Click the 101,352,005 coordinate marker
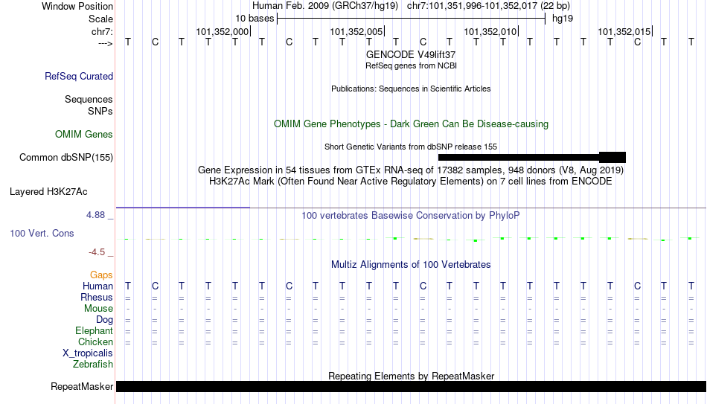Image resolution: width=707 pixels, height=404 pixels. [x=356, y=31]
